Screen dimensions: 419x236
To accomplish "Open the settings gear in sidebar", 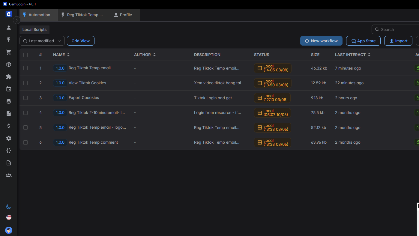I will click(x=9, y=138).
